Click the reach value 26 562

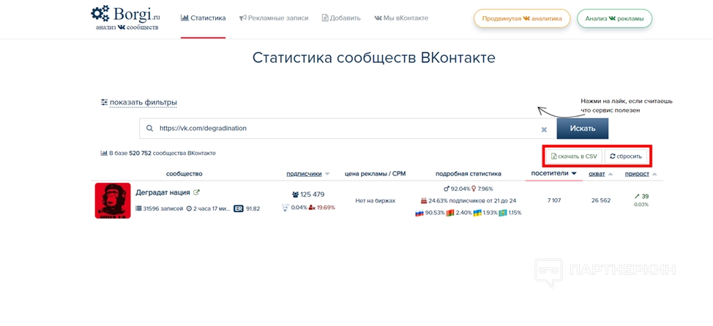[x=601, y=200]
